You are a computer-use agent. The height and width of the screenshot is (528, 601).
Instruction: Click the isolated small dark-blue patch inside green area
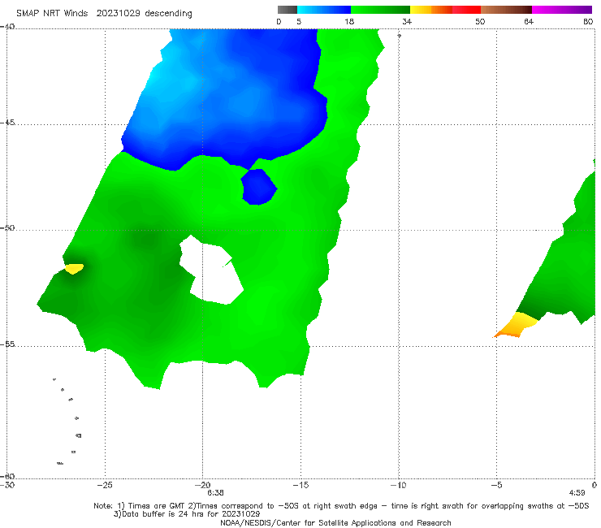259,187
